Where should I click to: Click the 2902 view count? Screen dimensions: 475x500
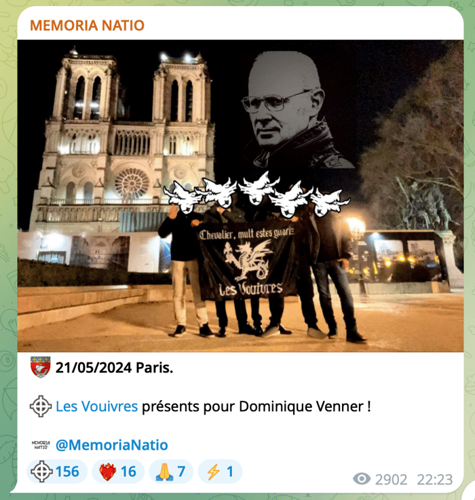coord(391,479)
